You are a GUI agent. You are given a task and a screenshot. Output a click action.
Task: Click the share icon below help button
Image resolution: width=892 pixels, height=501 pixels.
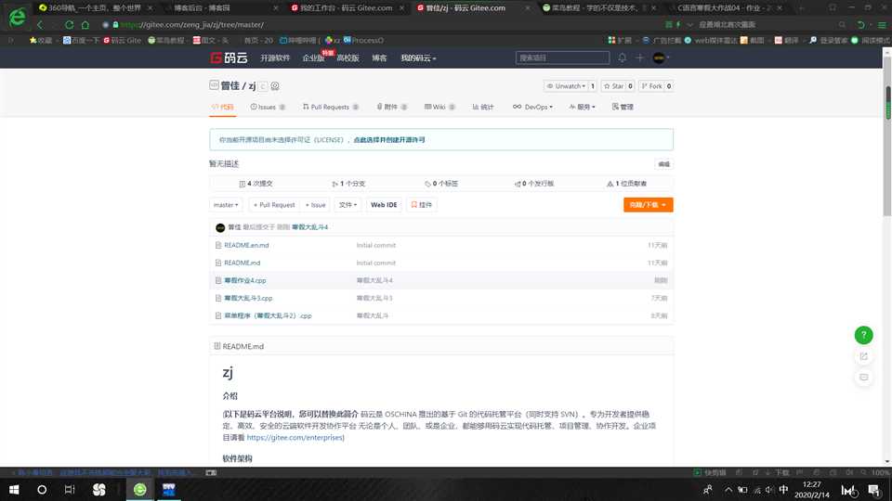863,356
